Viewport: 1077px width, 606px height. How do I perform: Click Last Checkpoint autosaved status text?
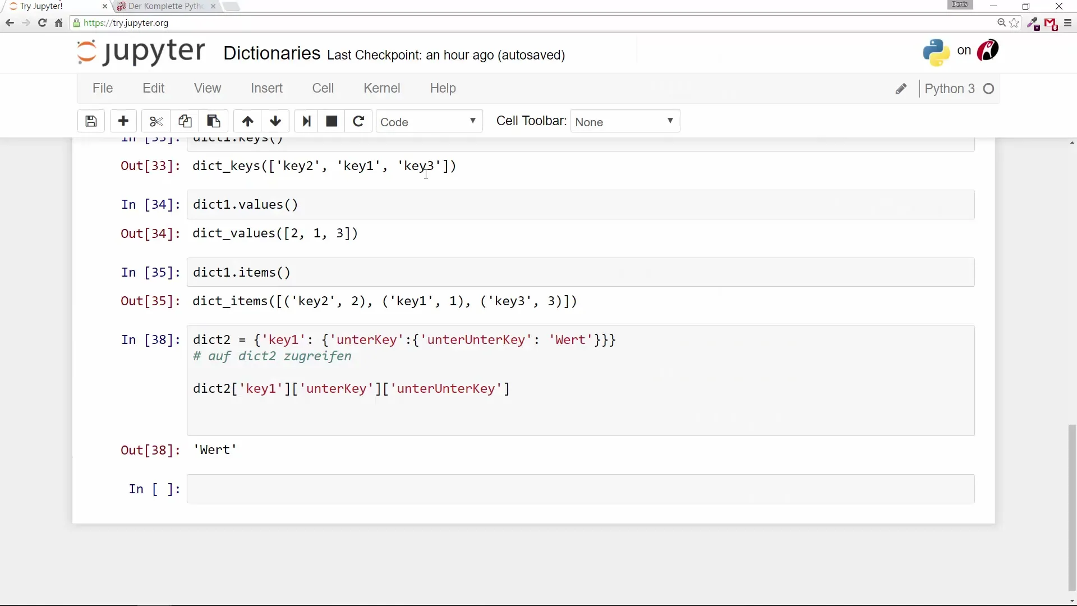pyautogui.click(x=446, y=55)
